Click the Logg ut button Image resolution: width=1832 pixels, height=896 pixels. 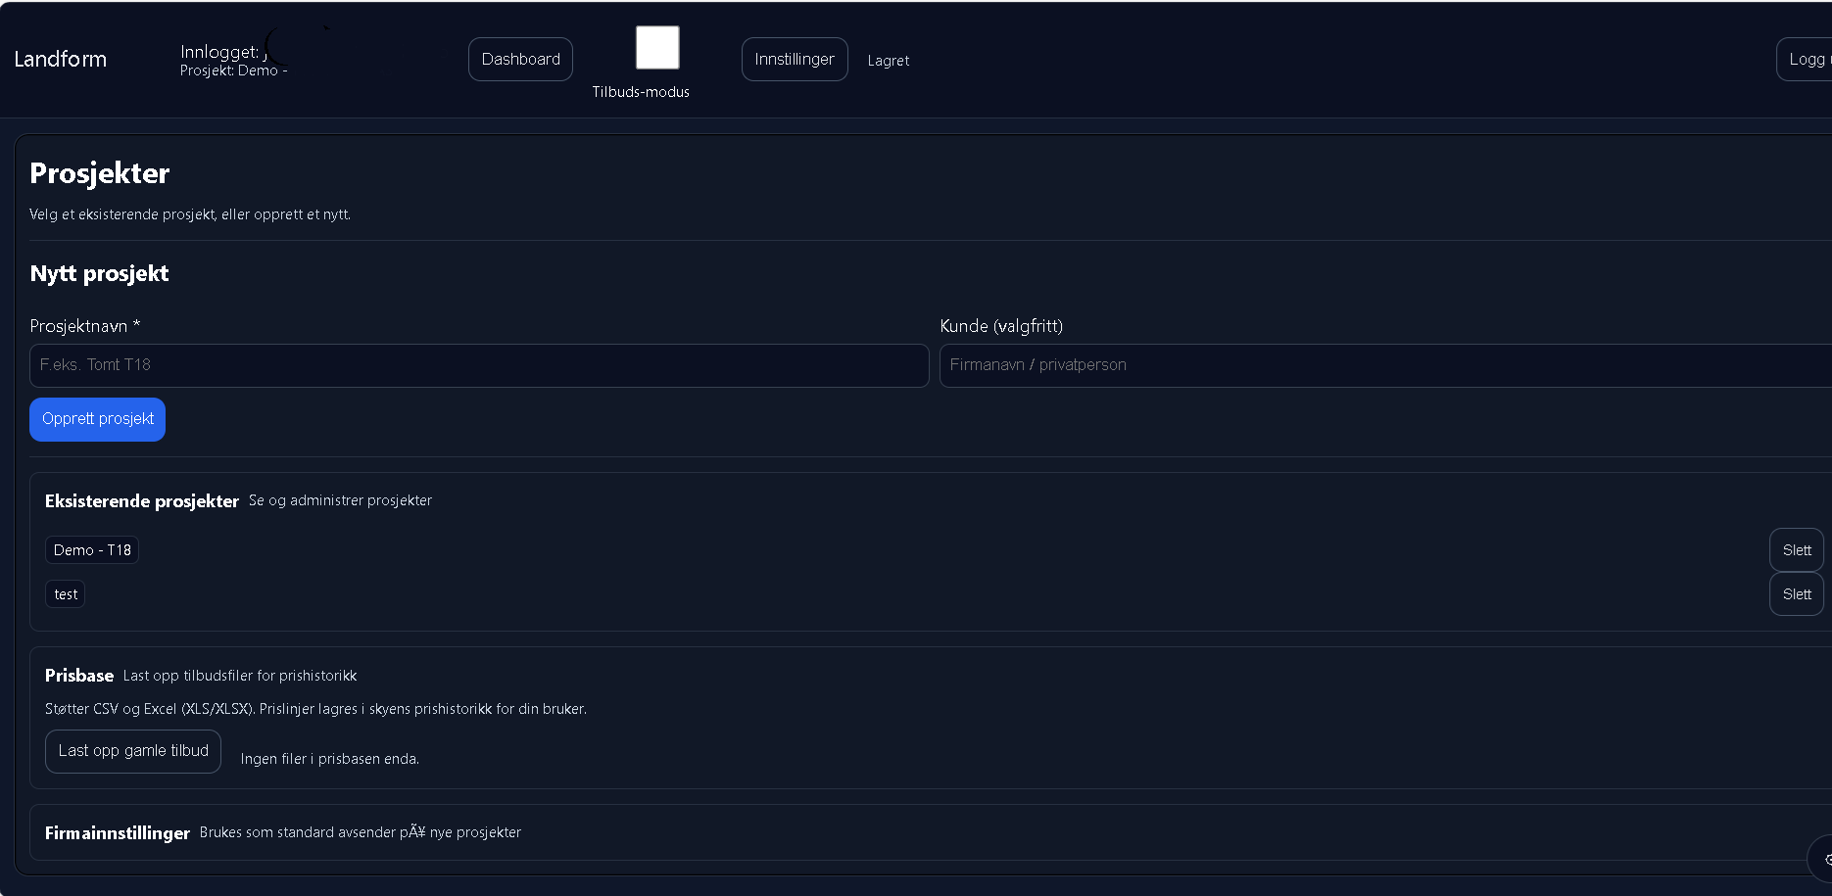(x=1806, y=59)
